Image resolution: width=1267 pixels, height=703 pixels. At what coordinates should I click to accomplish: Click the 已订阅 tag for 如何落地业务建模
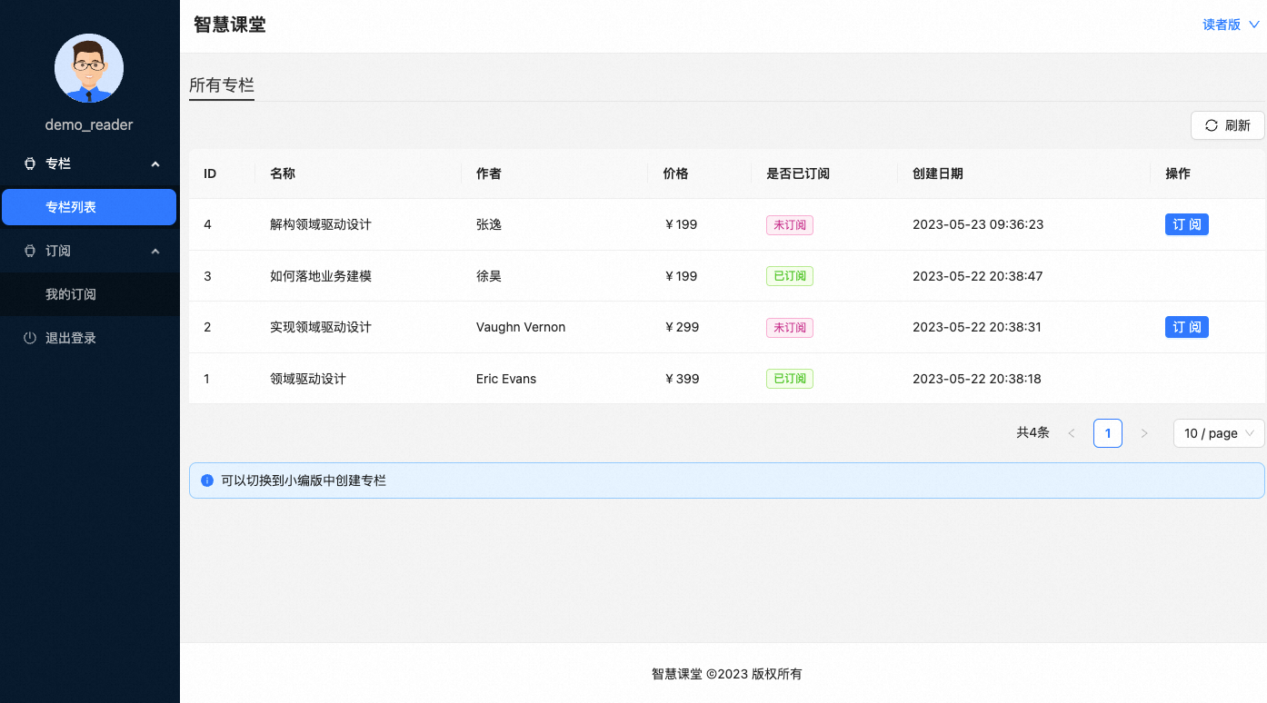click(x=790, y=276)
